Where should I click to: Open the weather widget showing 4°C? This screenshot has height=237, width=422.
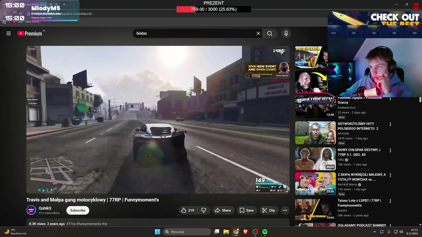click(15, 232)
